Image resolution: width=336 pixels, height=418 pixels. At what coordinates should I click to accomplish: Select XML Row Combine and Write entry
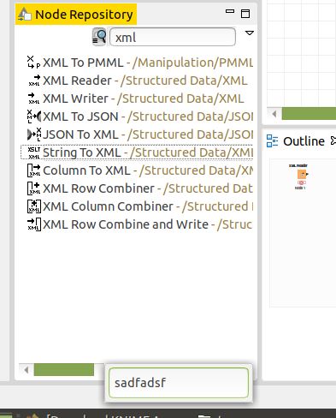[x=139, y=224]
